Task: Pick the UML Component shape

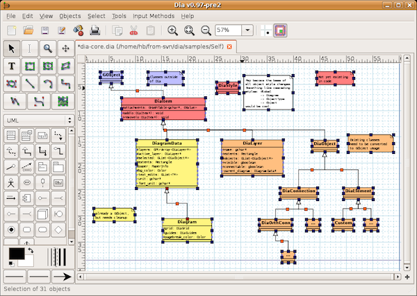Action: [x=27, y=198]
